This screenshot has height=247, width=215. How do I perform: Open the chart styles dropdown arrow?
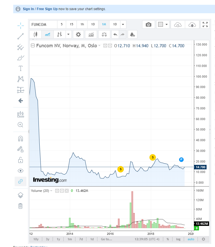point(68,34)
